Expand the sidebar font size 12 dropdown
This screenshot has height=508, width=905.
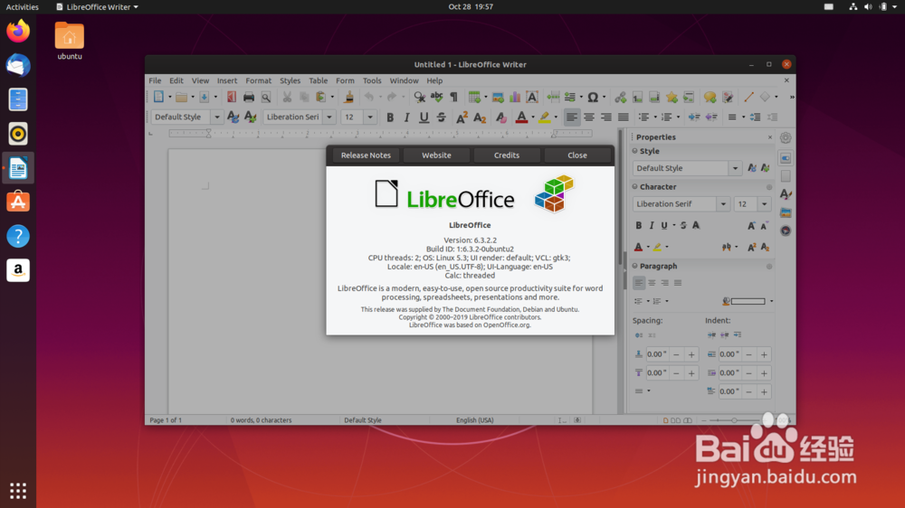764,204
